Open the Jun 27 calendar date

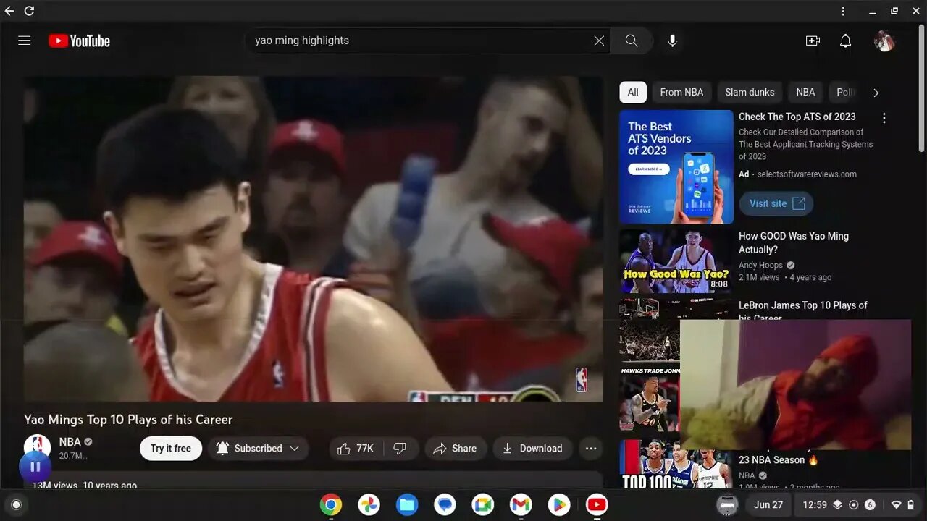(x=768, y=505)
